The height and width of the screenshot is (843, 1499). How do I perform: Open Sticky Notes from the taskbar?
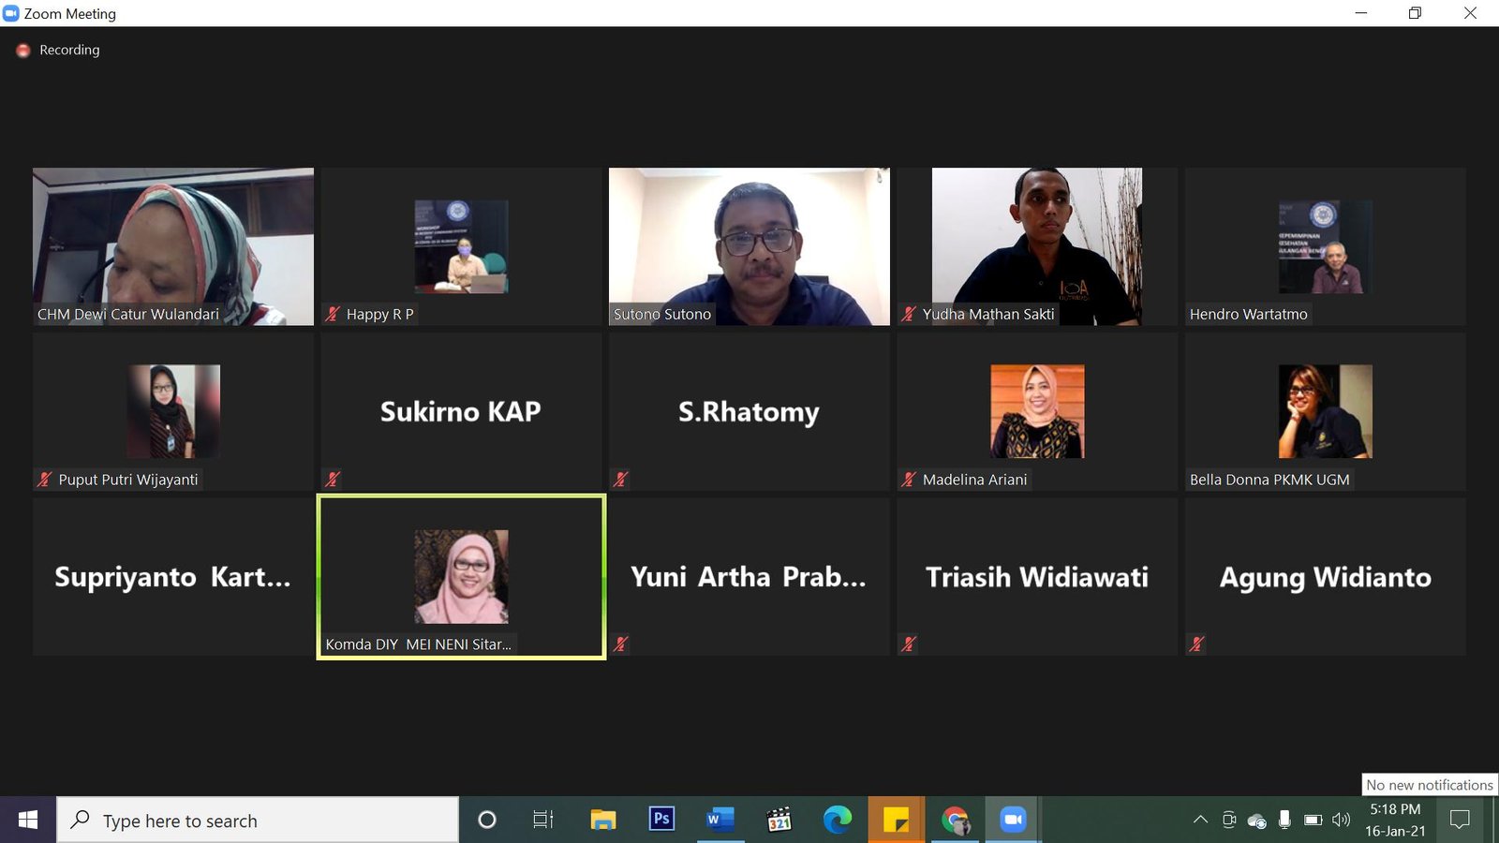click(896, 820)
